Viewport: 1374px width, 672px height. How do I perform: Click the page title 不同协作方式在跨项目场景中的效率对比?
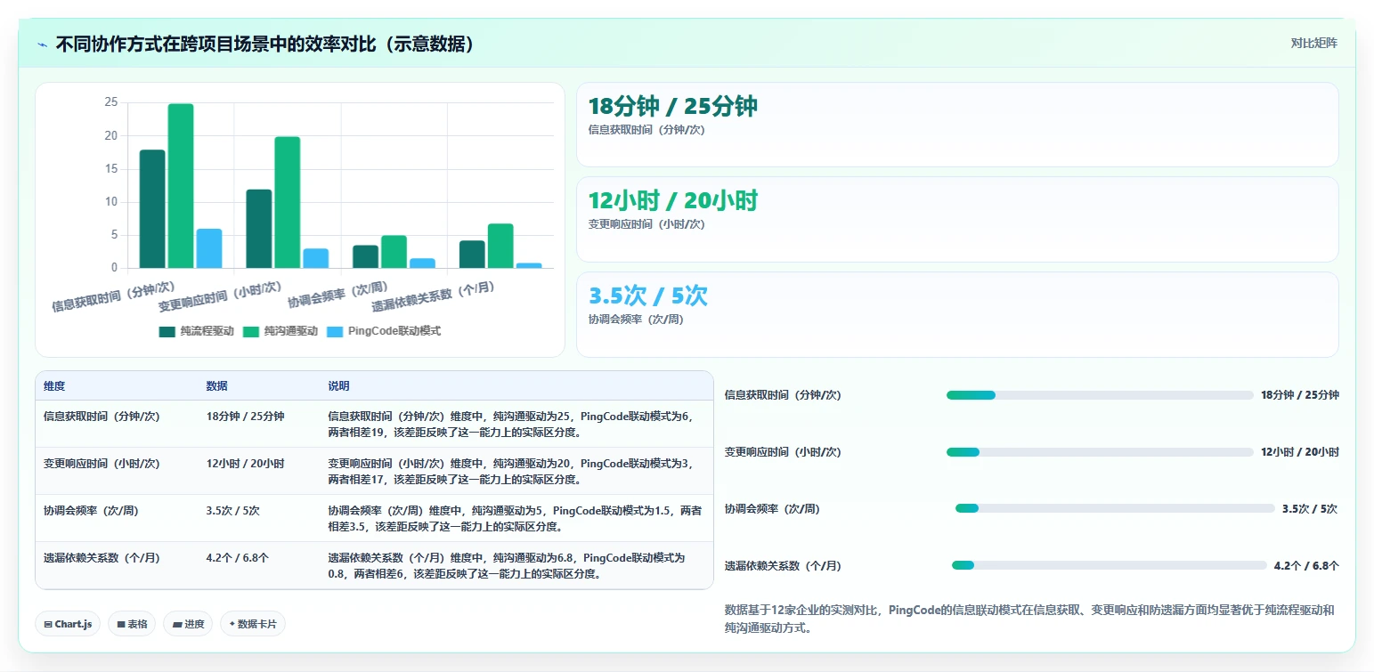265,44
